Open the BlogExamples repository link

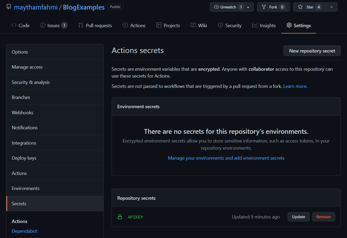tap(84, 7)
